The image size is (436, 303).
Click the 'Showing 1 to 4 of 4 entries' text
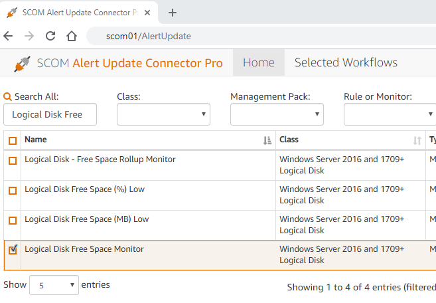[x=344, y=287]
